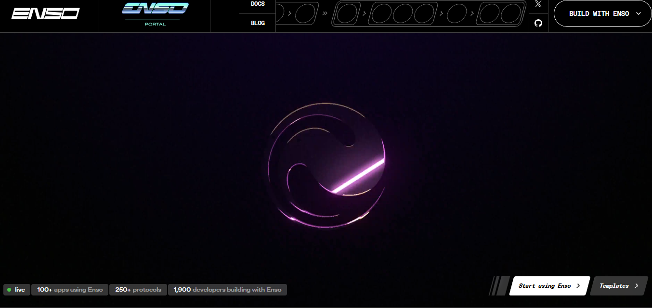Click the glowing Enso circle emblem
652x308 pixels.
tap(326, 165)
